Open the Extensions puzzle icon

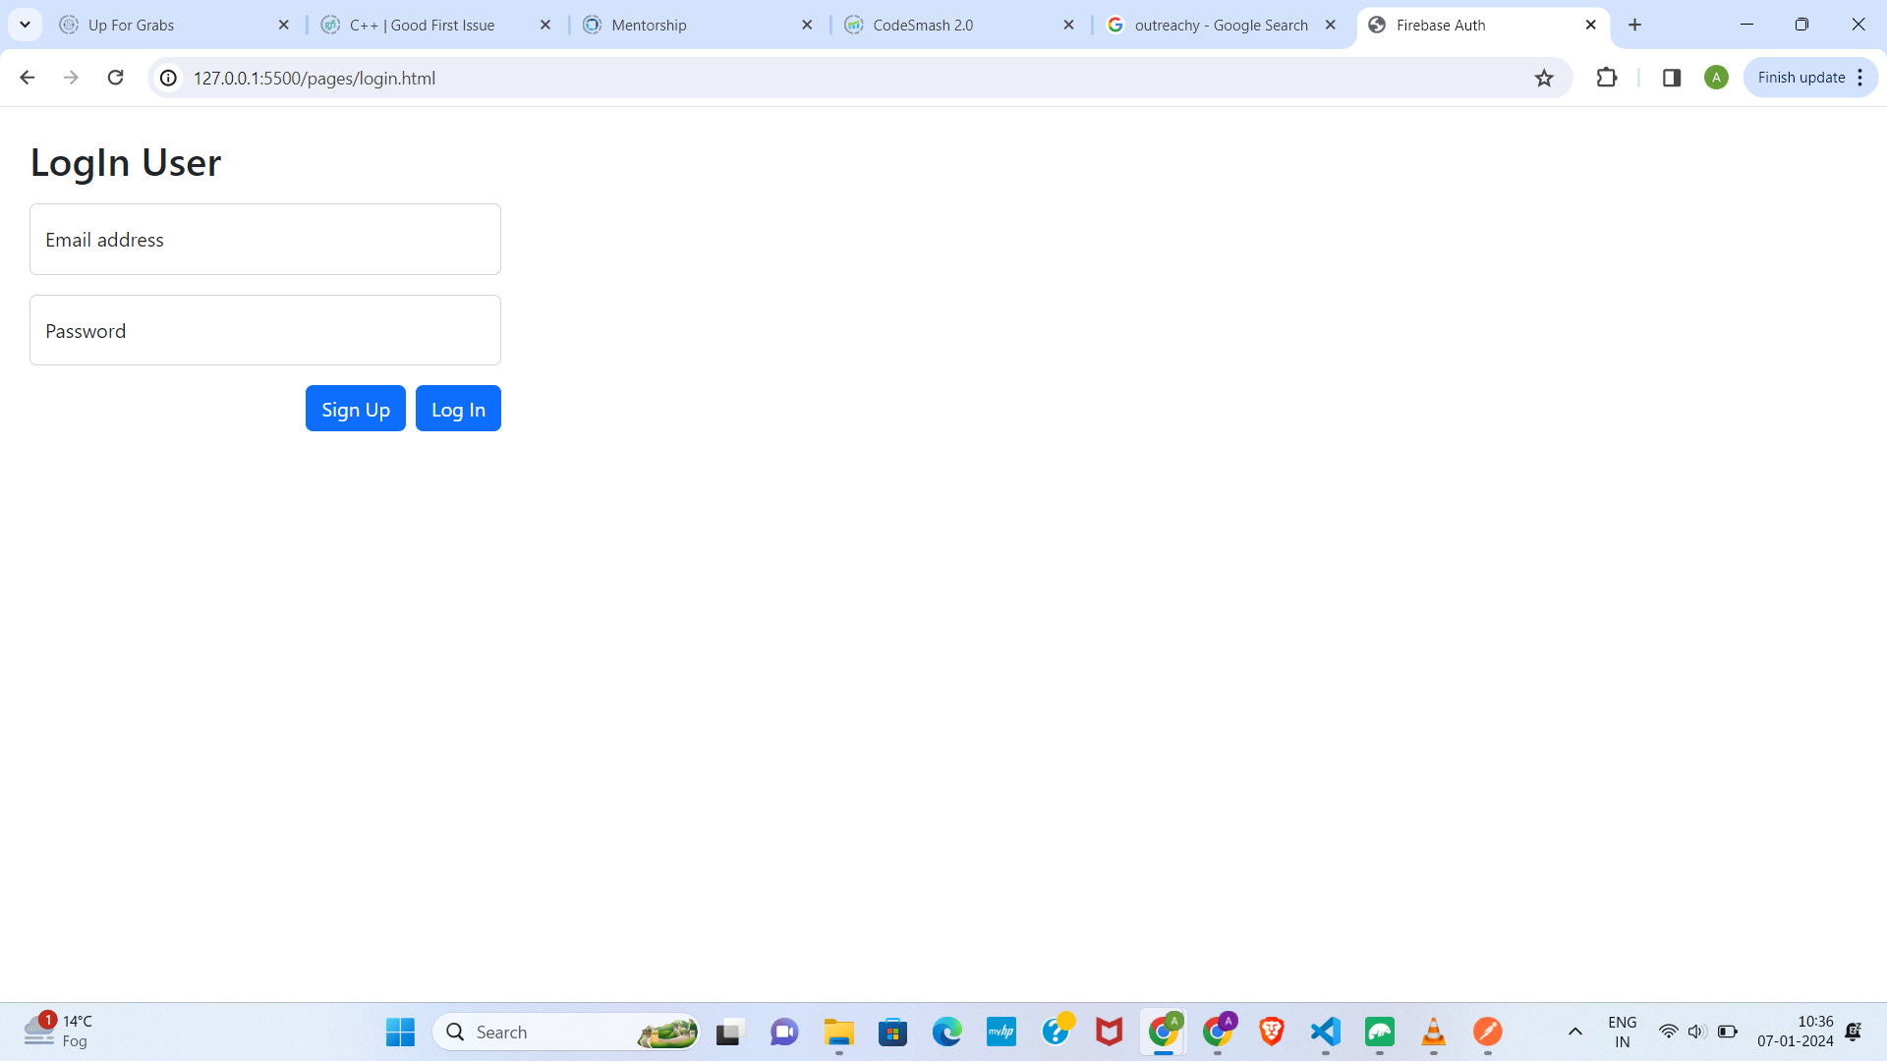click(x=1607, y=78)
